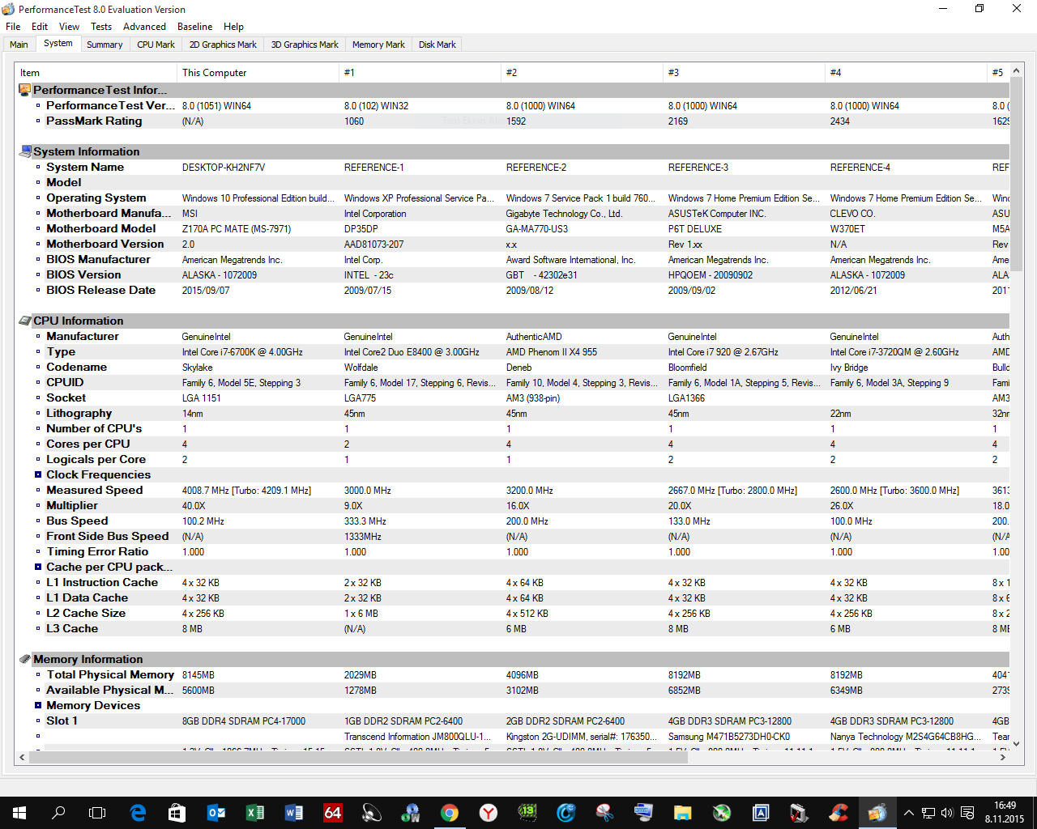Screen dimensions: 1037x829
Task: Click the PerformanceTest Information section icon
Action: (x=25, y=90)
